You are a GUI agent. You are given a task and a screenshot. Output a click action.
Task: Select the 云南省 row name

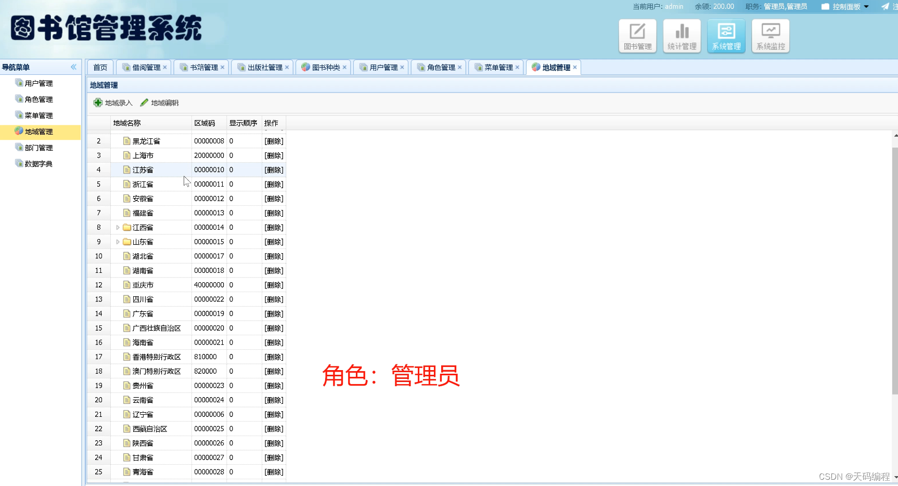point(143,400)
